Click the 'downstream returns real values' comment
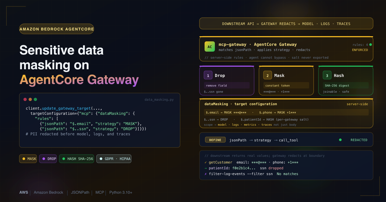This screenshot has height=202, width=386. [264, 156]
